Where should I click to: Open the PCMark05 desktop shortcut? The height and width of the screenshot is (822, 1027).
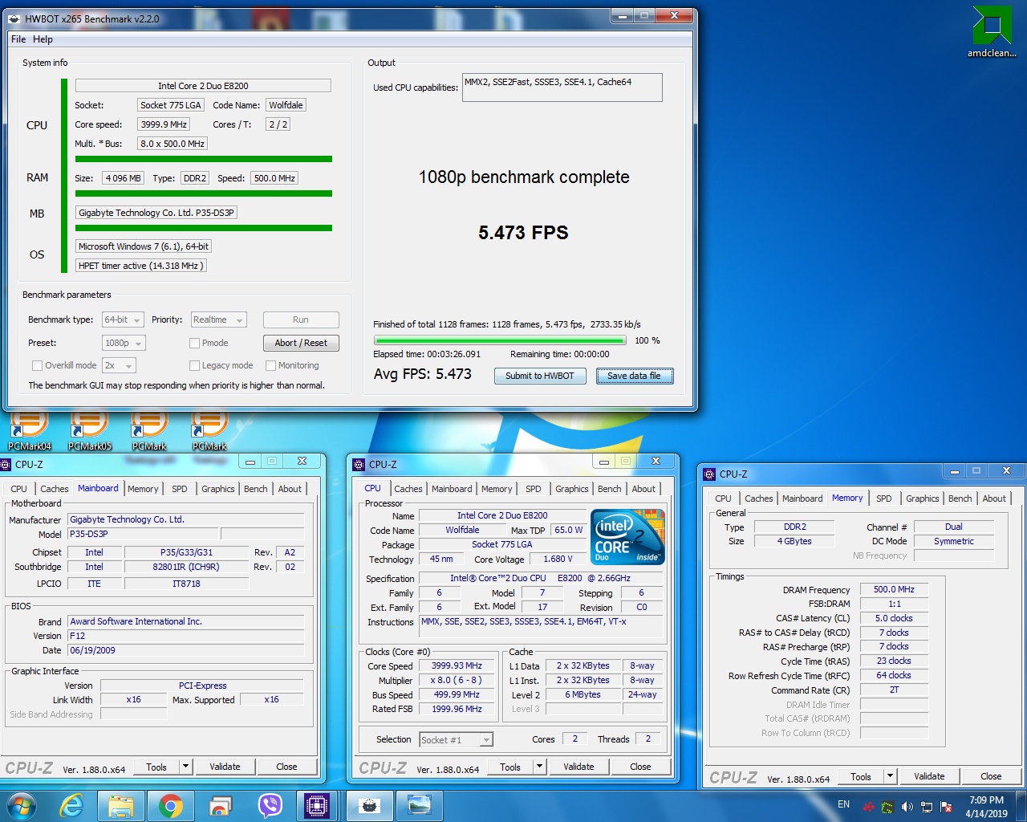coord(90,431)
